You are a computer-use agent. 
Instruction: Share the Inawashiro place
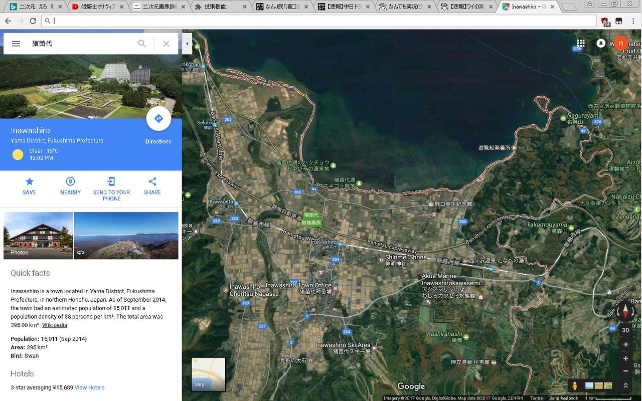(x=152, y=185)
